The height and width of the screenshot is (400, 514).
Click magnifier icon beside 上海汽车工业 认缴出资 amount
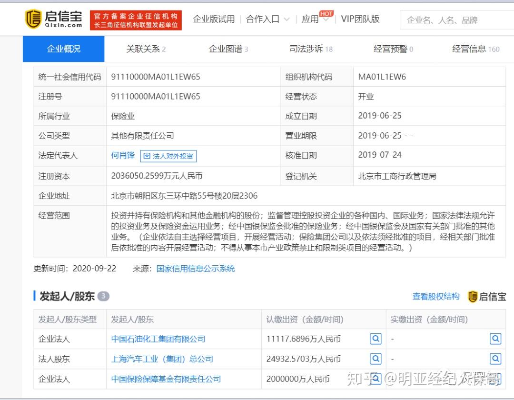click(x=376, y=359)
